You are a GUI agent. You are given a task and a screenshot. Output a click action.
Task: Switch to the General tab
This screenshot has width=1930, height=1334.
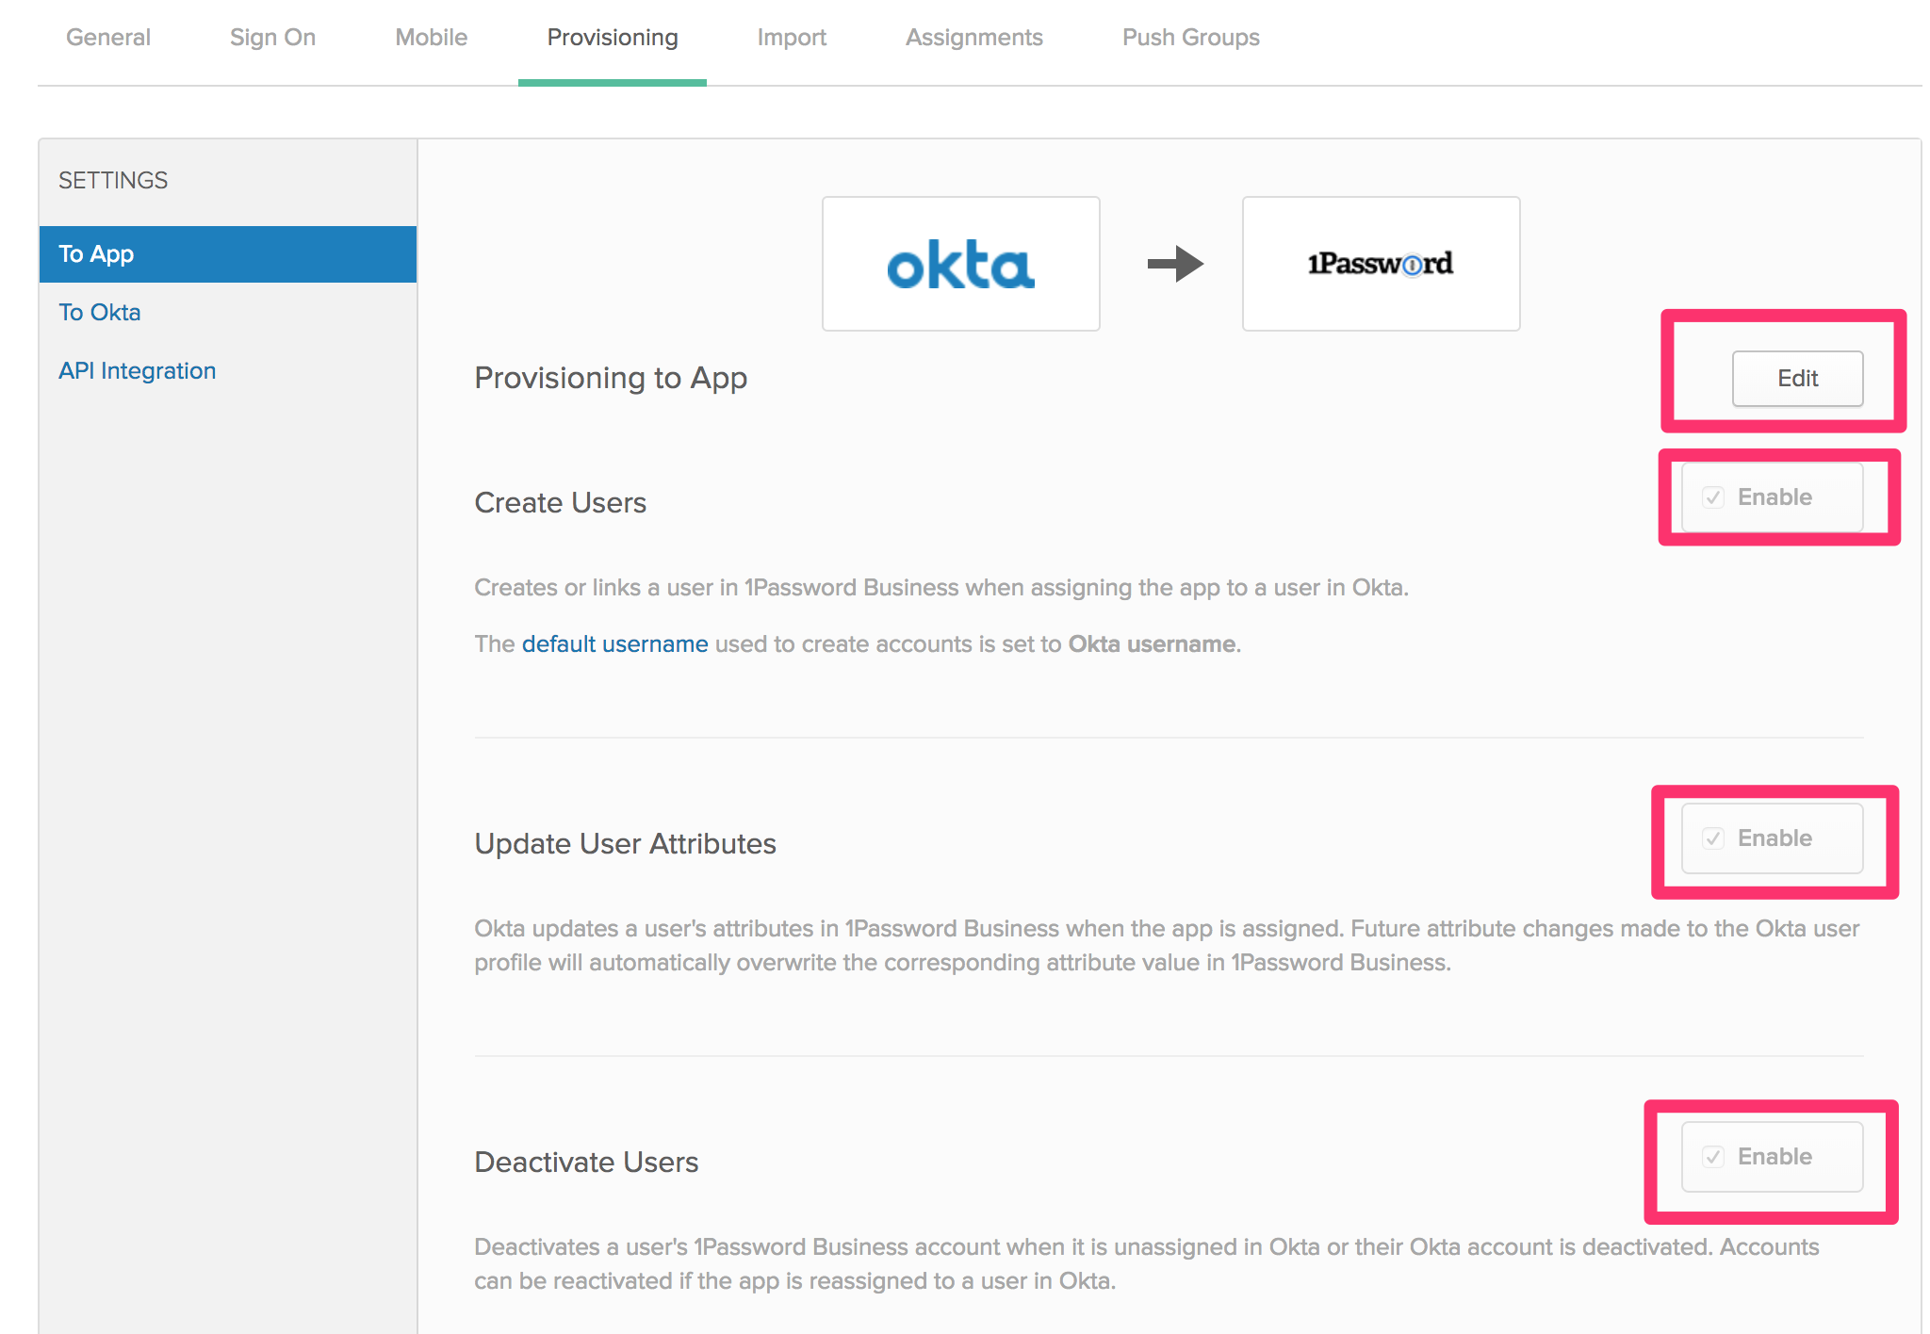click(x=108, y=38)
